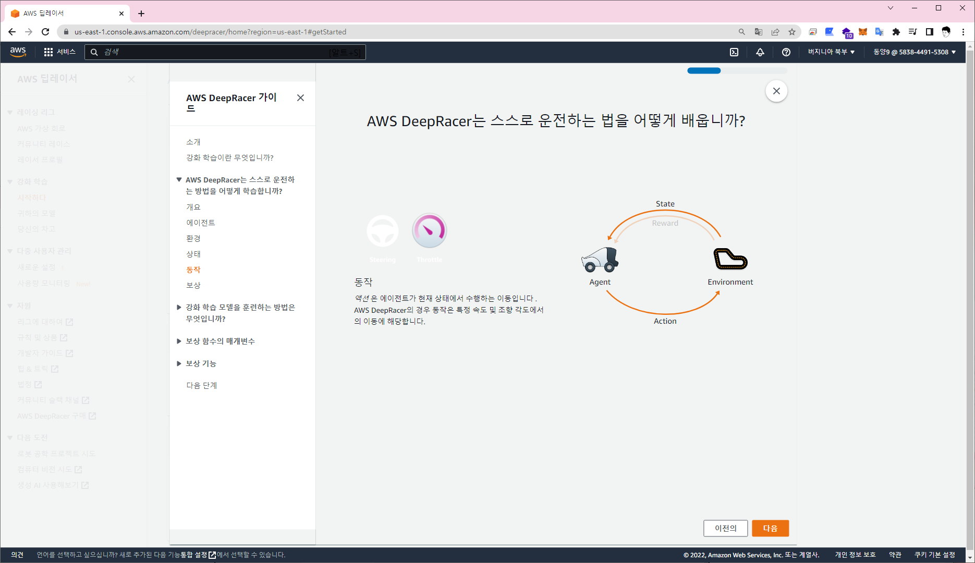975x563 pixels.
Task: Select the 상태 guide item
Action: pyautogui.click(x=193, y=254)
